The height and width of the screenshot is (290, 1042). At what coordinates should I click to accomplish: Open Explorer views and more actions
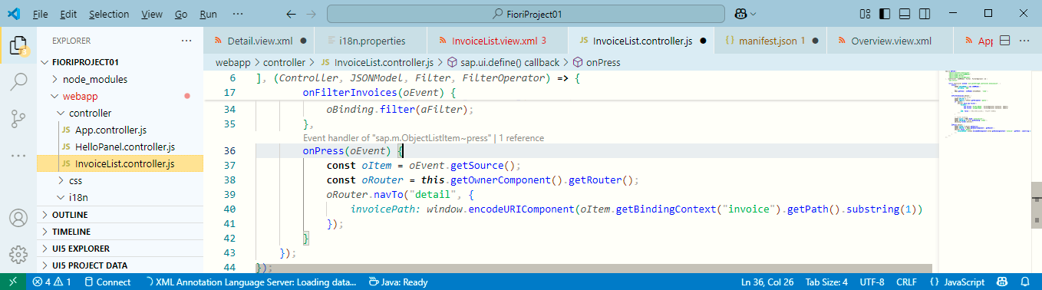186,41
